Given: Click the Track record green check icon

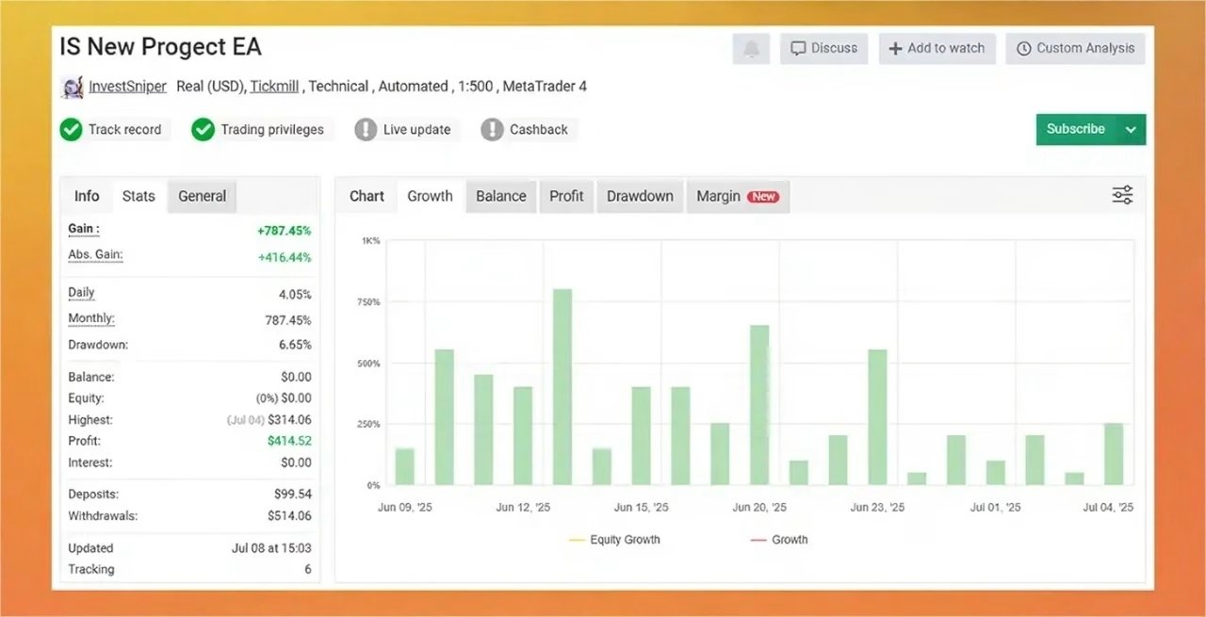Looking at the screenshot, I should point(71,130).
